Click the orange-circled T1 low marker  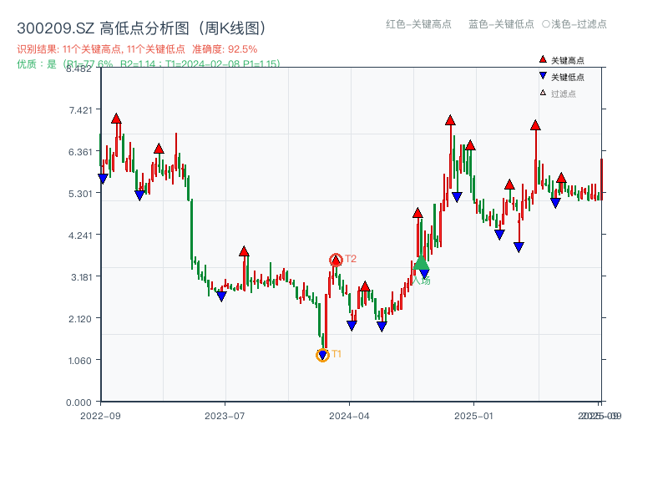click(x=321, y=357)
